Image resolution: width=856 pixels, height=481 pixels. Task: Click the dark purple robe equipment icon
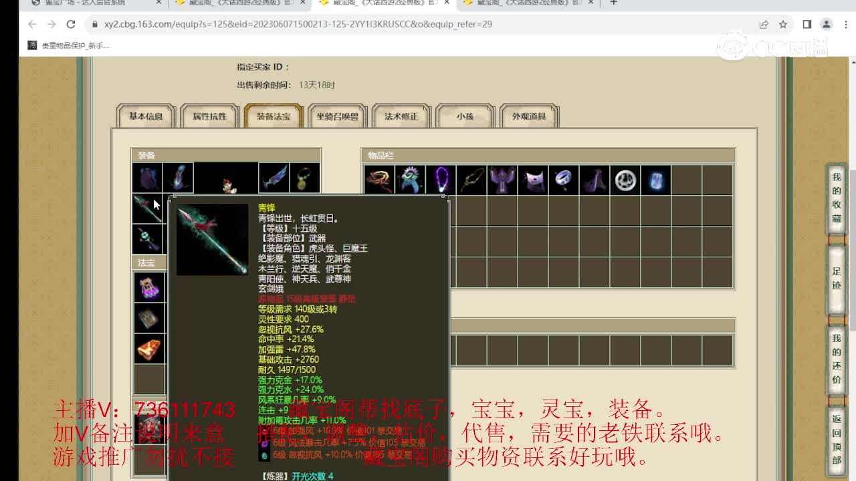(147, 178)
